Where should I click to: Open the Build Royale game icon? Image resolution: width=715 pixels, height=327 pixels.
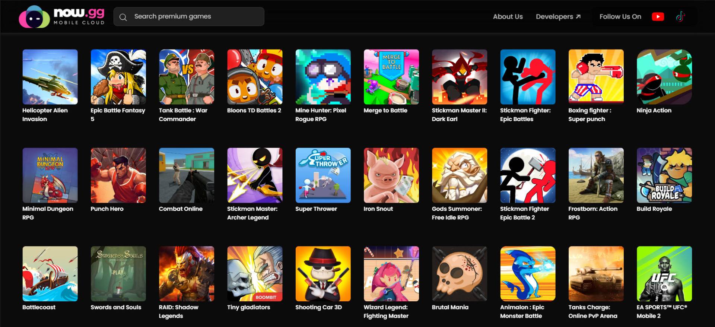[x=664, y=175]
